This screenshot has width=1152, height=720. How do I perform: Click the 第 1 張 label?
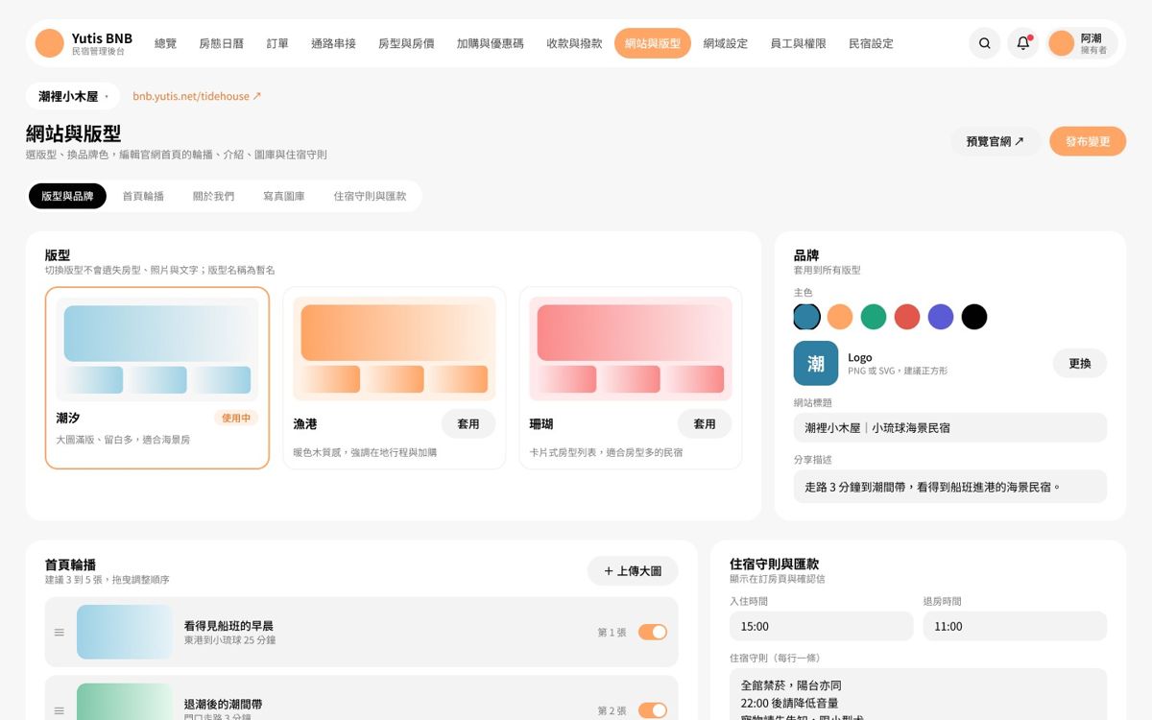(x=612, y=633)
